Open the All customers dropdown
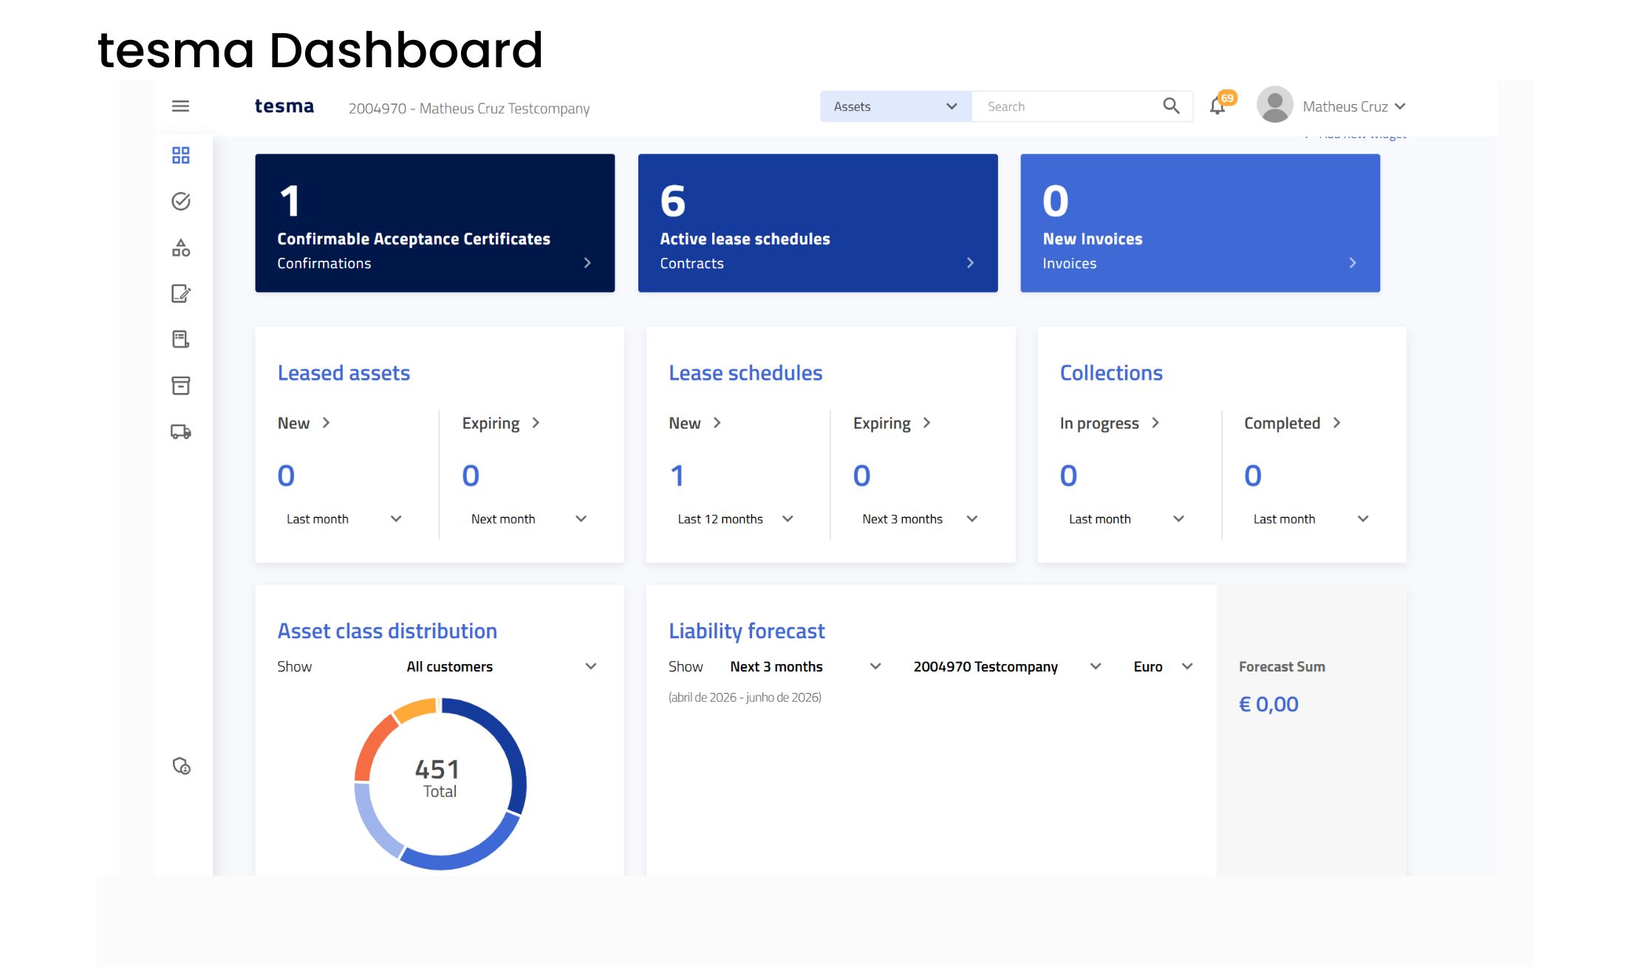Viewport: 1643px width, 967px height. (591, 666)
